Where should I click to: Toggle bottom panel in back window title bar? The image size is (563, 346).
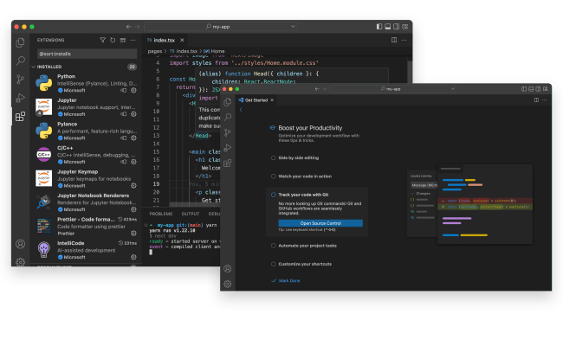coord(388,27)
